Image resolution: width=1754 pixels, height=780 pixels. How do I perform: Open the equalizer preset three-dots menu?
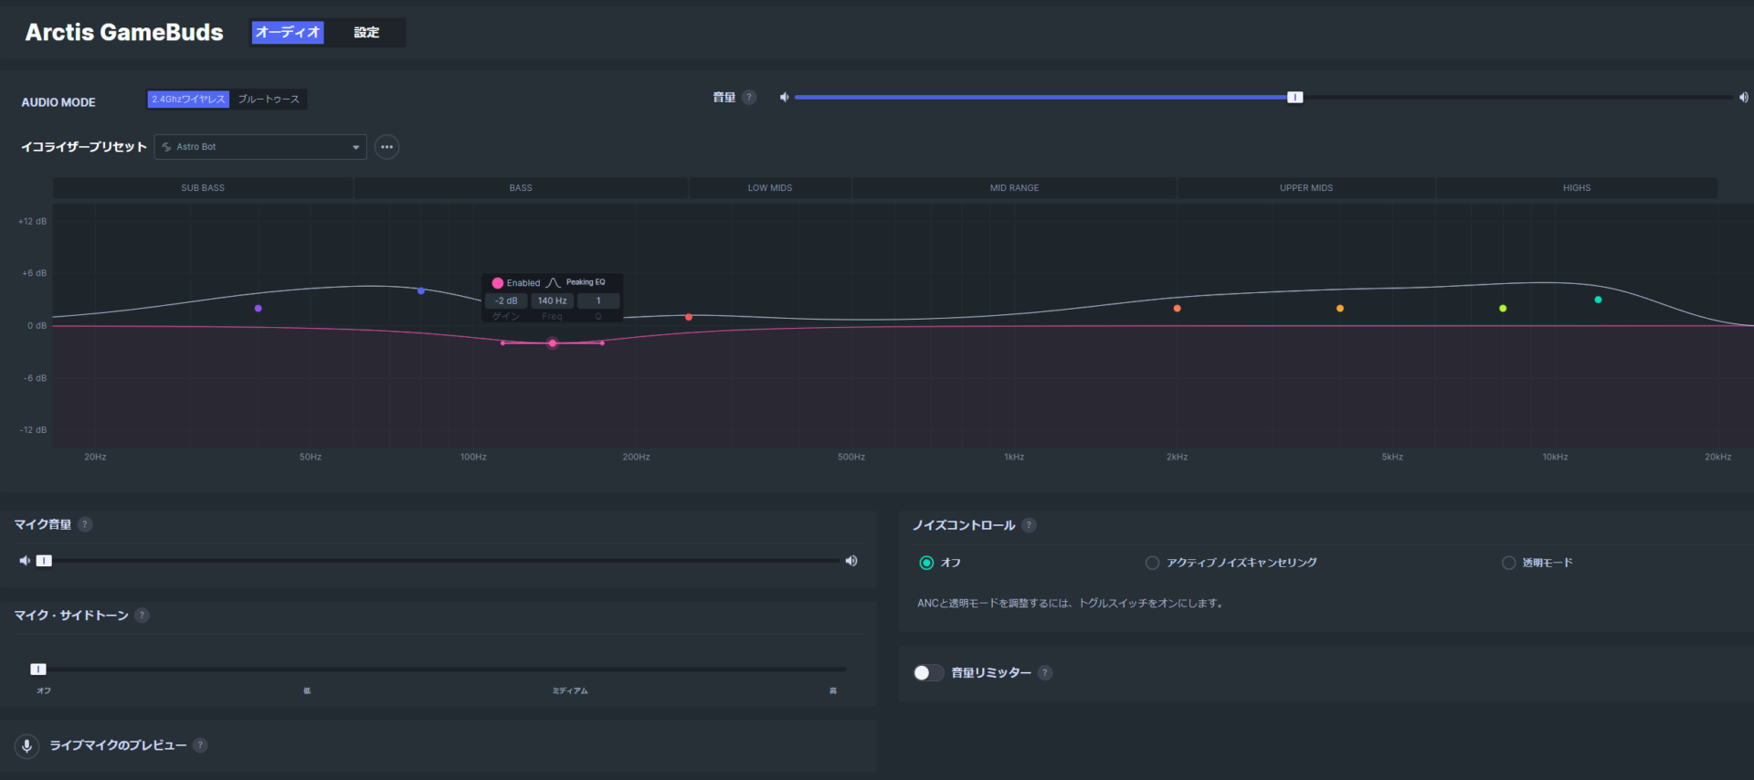[x=386, y=147]
